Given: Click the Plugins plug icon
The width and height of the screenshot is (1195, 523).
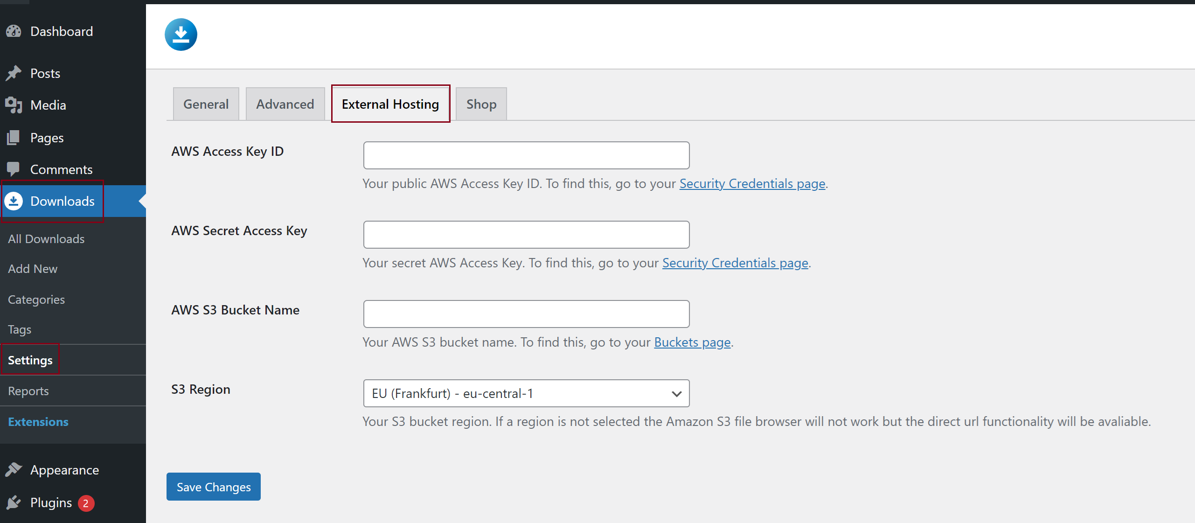Looking at the screenshot, I should [x=14, y=502].
